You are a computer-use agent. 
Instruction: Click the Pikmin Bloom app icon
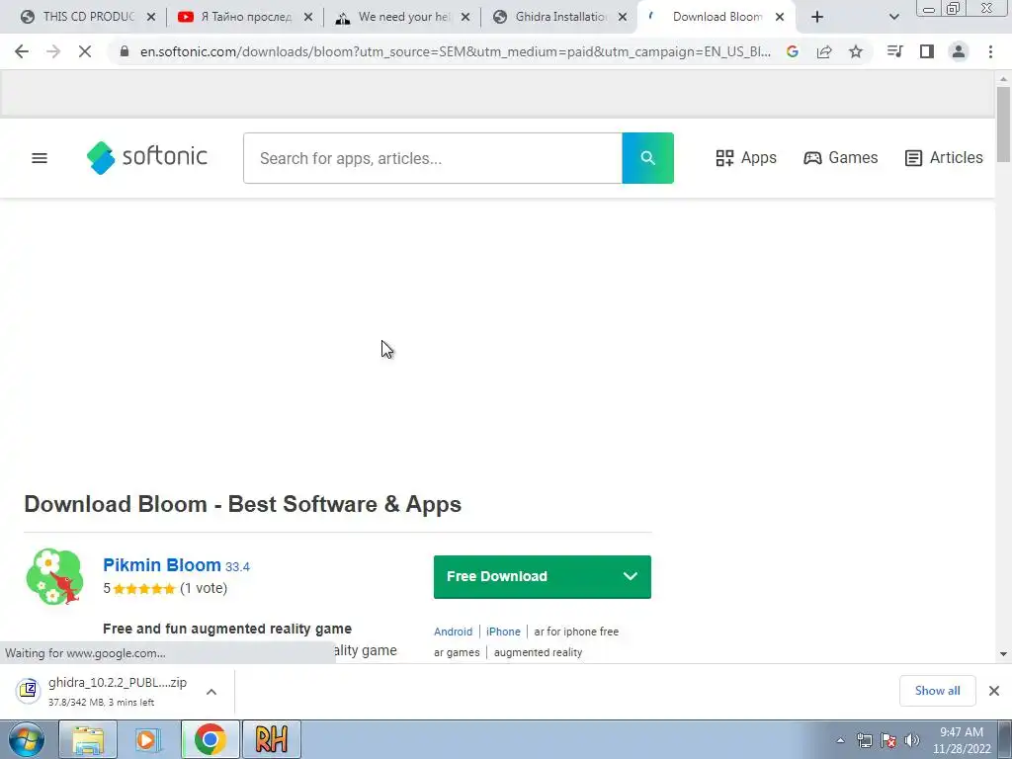[x=55, y=576]
